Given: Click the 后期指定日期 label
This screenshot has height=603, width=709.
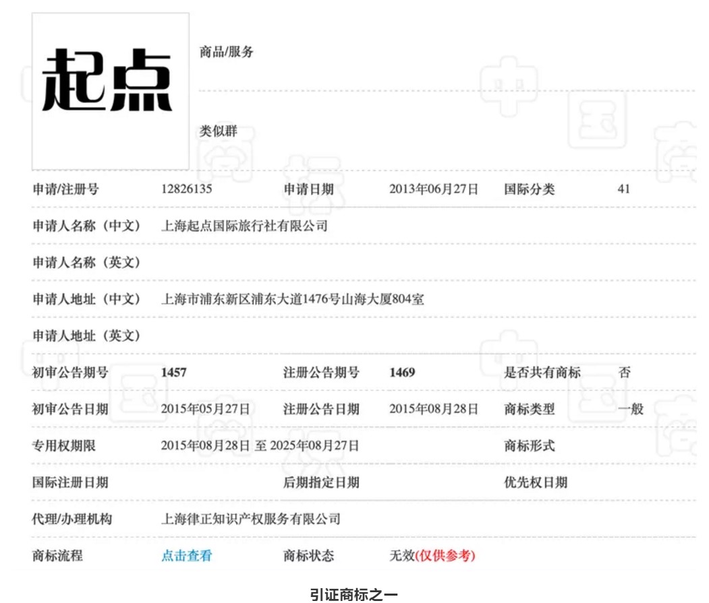Looking at the screenshot, I should tap(321, 482).
